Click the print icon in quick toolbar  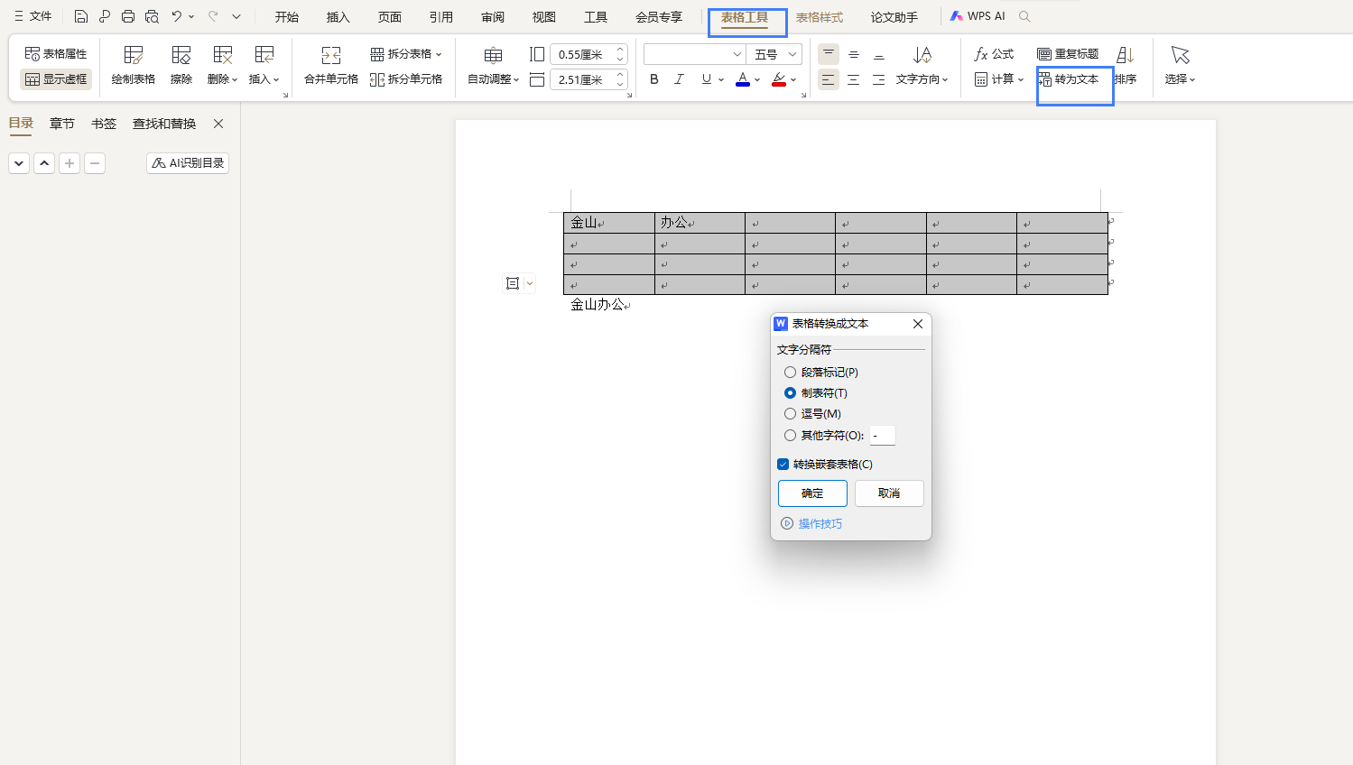click(128, 16)
